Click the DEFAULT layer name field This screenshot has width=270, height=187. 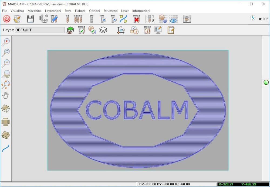(40, 30)
